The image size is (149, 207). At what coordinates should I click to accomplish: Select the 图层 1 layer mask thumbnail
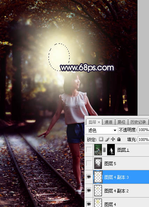pos(111,150)
